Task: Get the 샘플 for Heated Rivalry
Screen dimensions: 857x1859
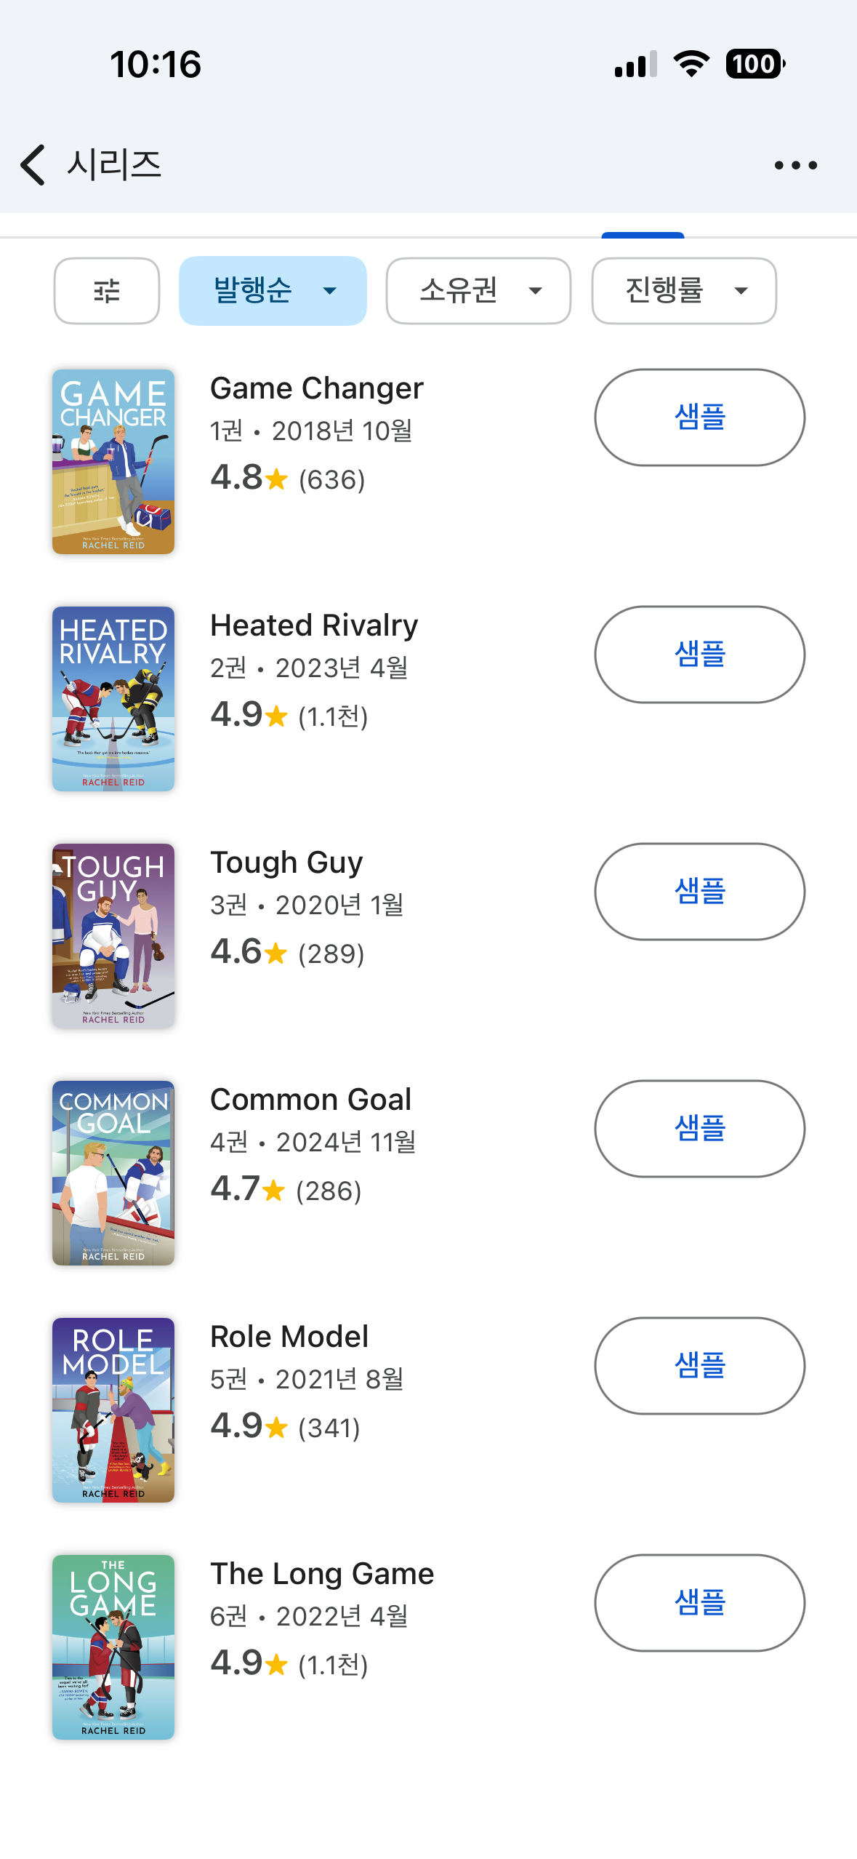Action: pyautogui.click(x=699, y=655)
